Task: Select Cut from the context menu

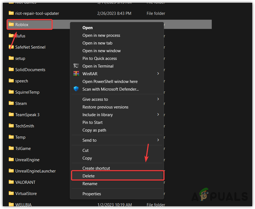Action: [x=85, y=150]
